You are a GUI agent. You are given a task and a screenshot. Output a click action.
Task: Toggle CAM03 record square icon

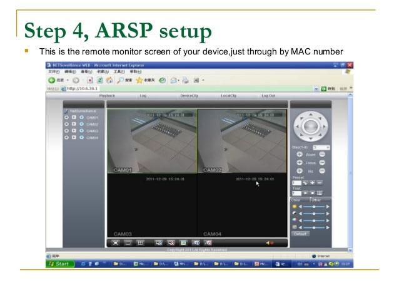(74, 131)
